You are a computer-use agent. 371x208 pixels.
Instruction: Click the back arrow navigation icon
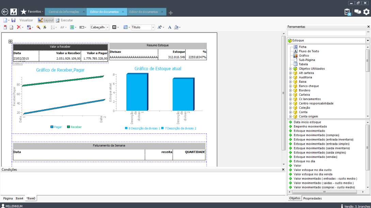[x=5, y=12]
